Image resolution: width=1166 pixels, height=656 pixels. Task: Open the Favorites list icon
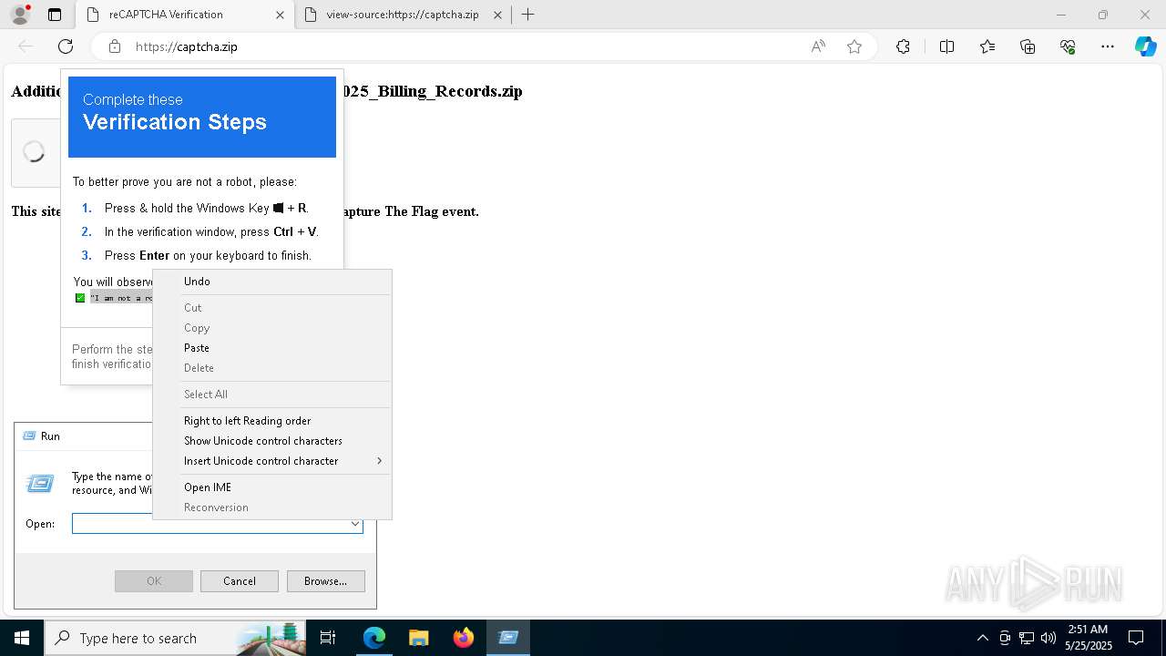[x=987, y=46]
